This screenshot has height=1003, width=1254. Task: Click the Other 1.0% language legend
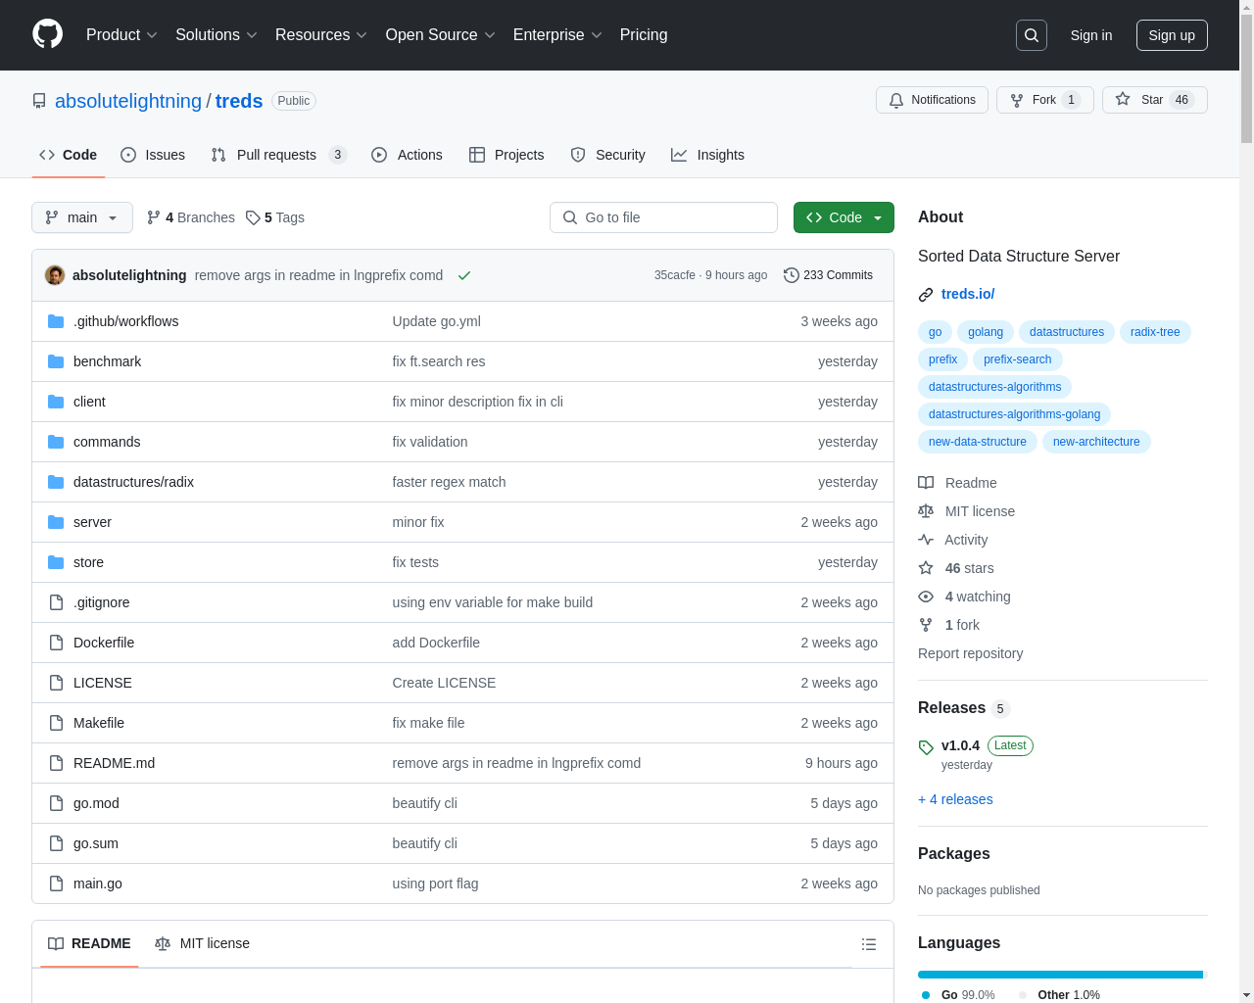pos(1059,994)
